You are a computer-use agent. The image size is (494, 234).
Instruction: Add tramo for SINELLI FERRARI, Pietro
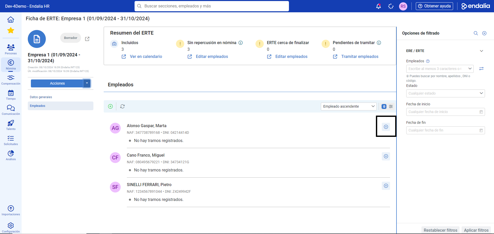click(x=386, y=186)
